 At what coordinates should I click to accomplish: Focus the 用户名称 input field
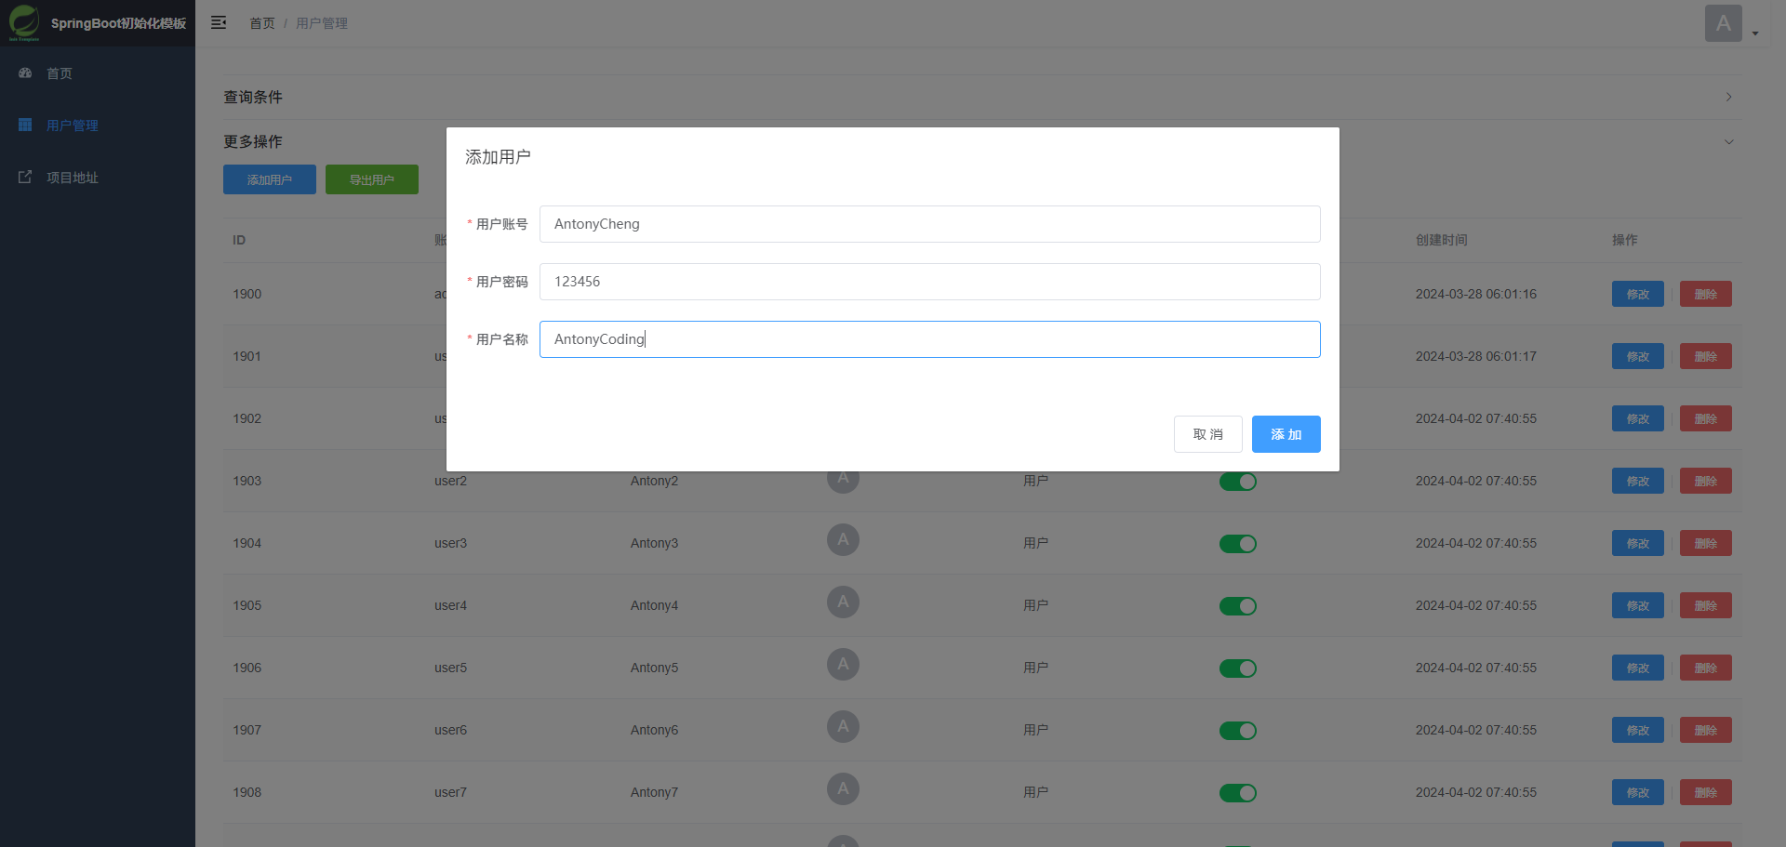click(930, 339)
